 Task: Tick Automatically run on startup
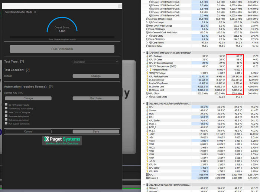(6, 108)
